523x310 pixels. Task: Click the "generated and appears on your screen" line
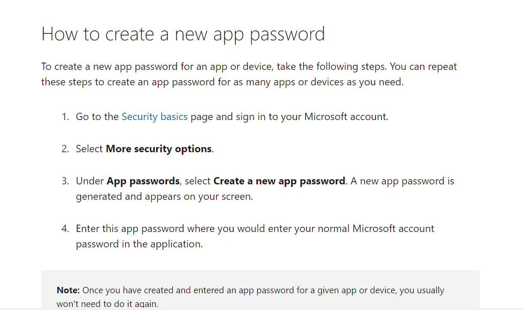coord(164,197)
